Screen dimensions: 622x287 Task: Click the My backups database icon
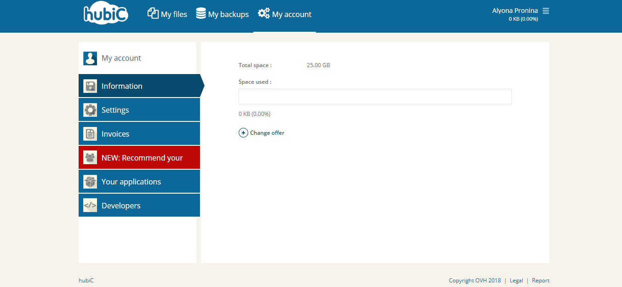(201, 13)
